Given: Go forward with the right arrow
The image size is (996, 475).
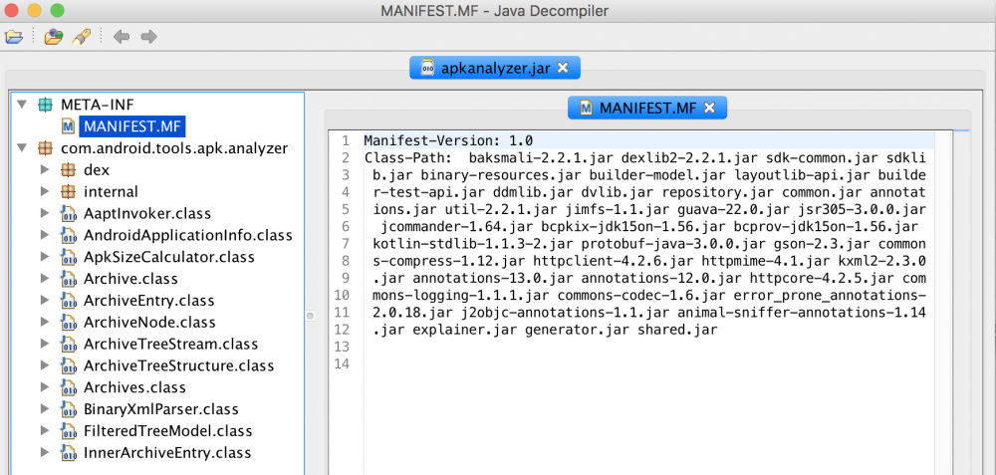Looking at the screenshot, I should tap(148, 37).
